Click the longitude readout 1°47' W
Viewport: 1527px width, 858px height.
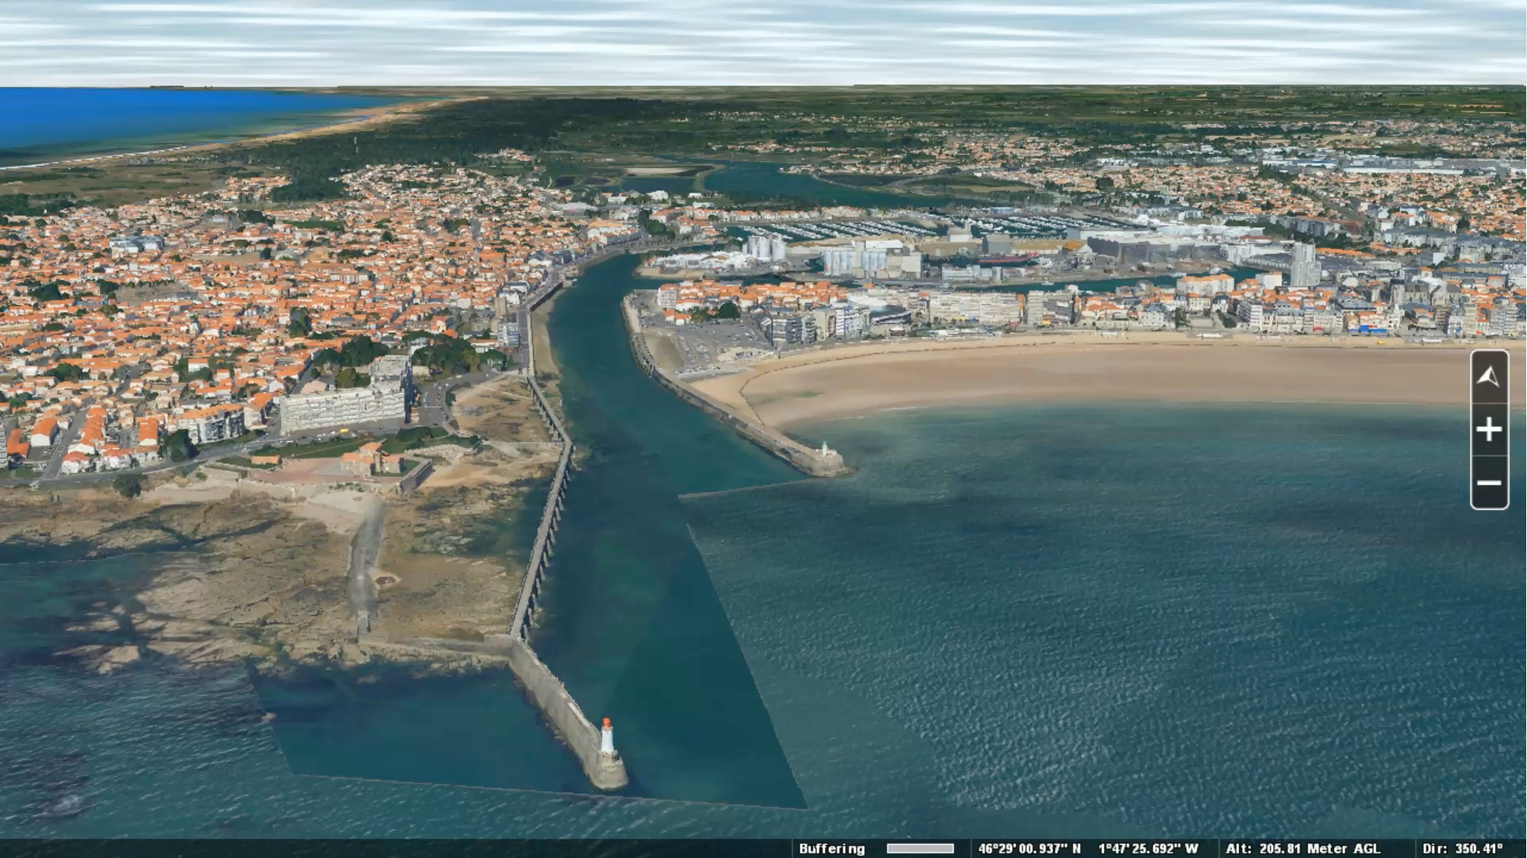pyautogui.click(x=1148, y=848)
